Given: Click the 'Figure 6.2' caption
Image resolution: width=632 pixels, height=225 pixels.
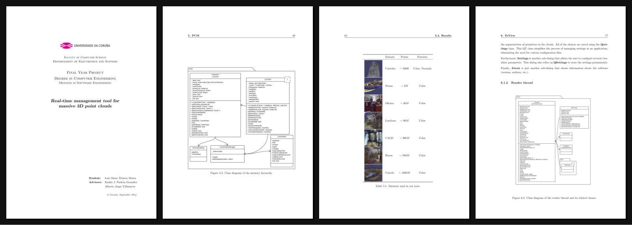Looking at the screenshot, I should 554,198.
